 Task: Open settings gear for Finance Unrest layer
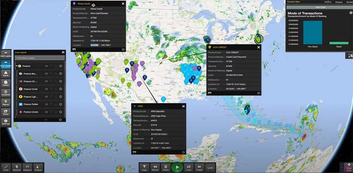pyautogui.click(x=61, y=112)
